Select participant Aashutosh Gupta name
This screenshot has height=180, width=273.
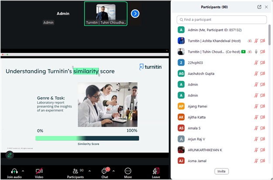point(201,74)
